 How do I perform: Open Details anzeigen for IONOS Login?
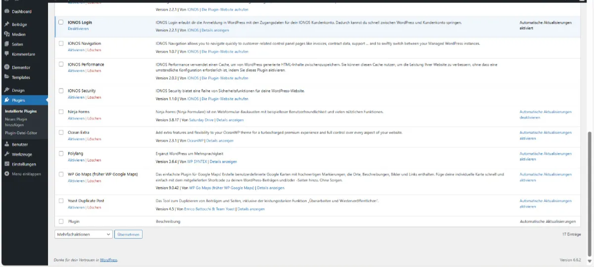215,30
